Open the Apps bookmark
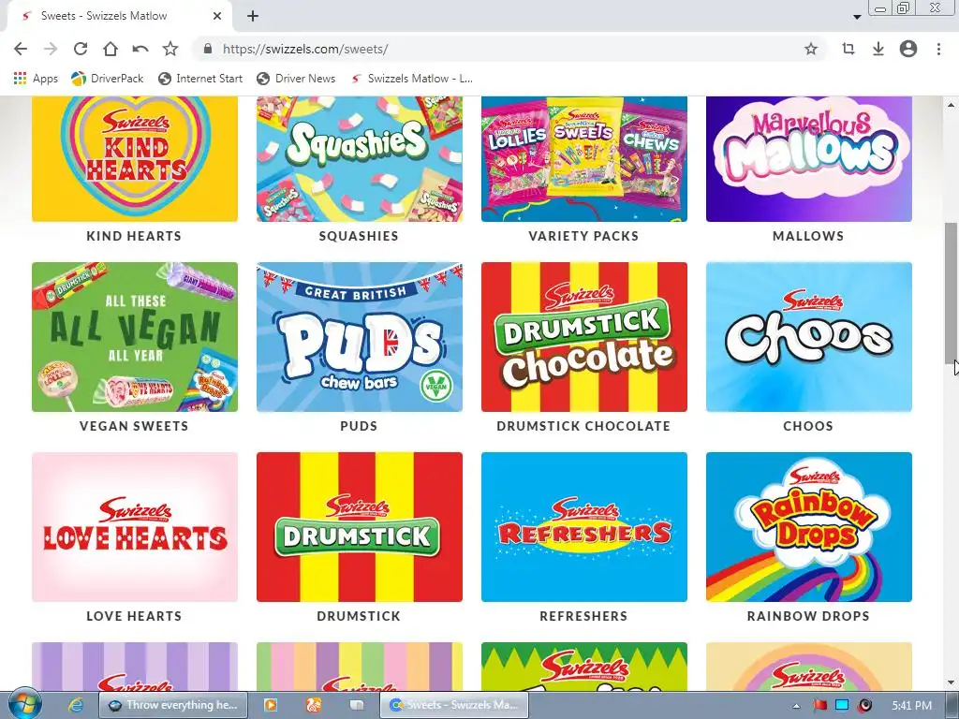This screenshot has width=959, height=719. (36, 79)
